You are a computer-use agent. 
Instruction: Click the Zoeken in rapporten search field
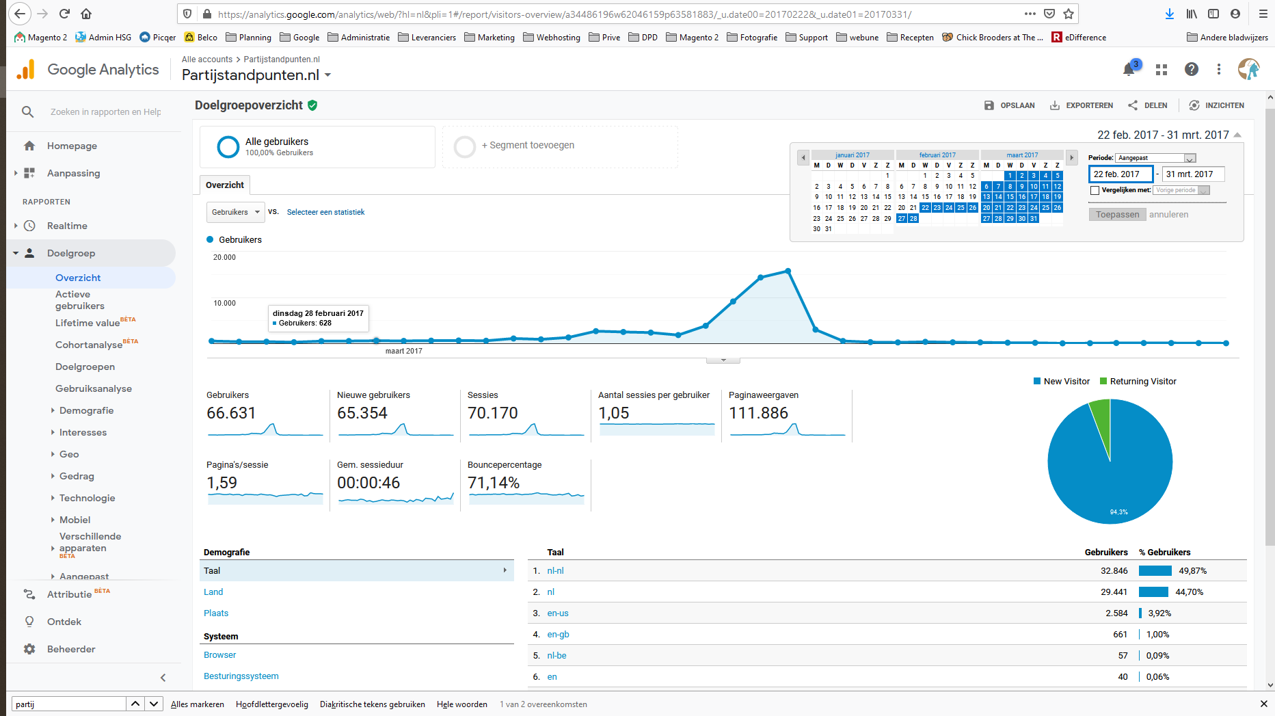tap(106, 112)
